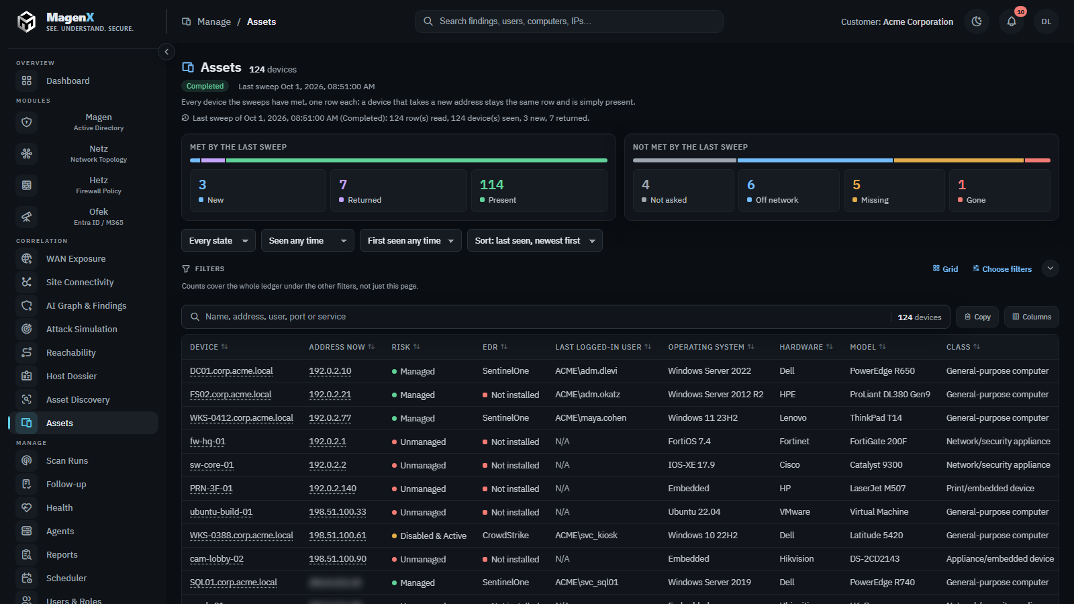The height and width of the screenshot is (604, 1074).
Task: Click Choose filters
Action: click(x=1002, y=268)
